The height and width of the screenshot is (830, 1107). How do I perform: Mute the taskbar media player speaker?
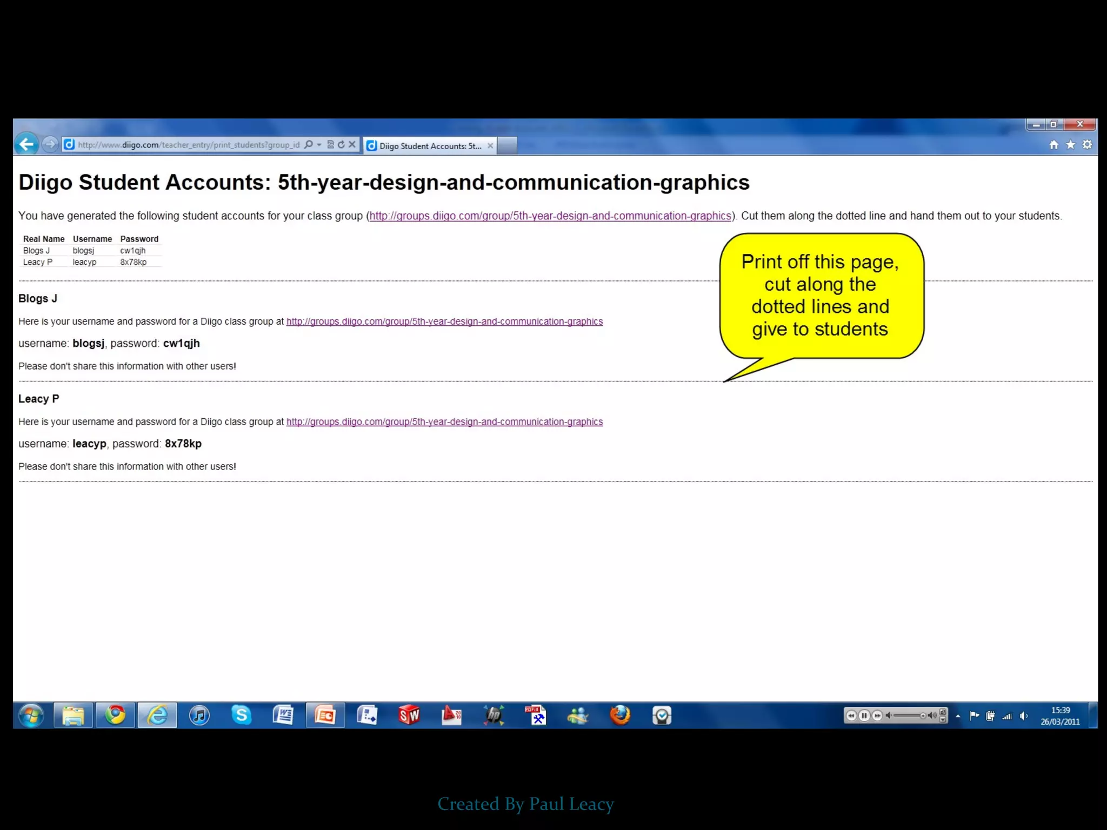pos(889,715)
